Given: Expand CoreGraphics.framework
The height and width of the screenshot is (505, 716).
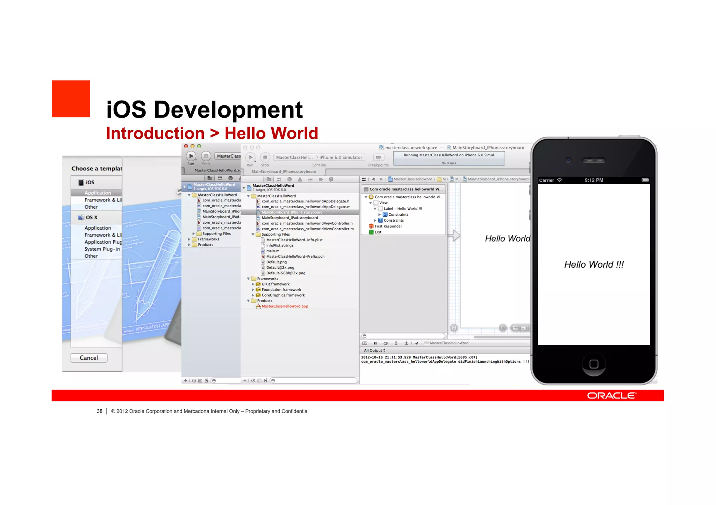Looking at the screenshot, I should tap(253, 295).
